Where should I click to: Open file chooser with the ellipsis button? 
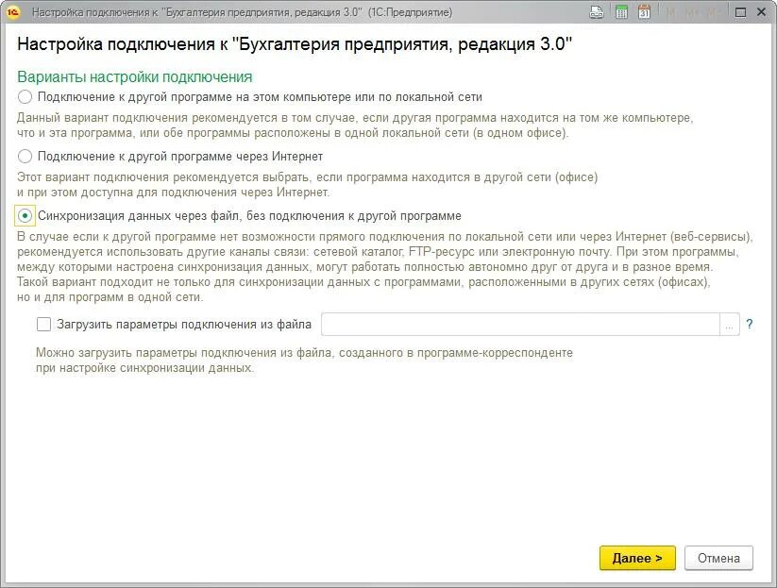[x=730, y=325]
